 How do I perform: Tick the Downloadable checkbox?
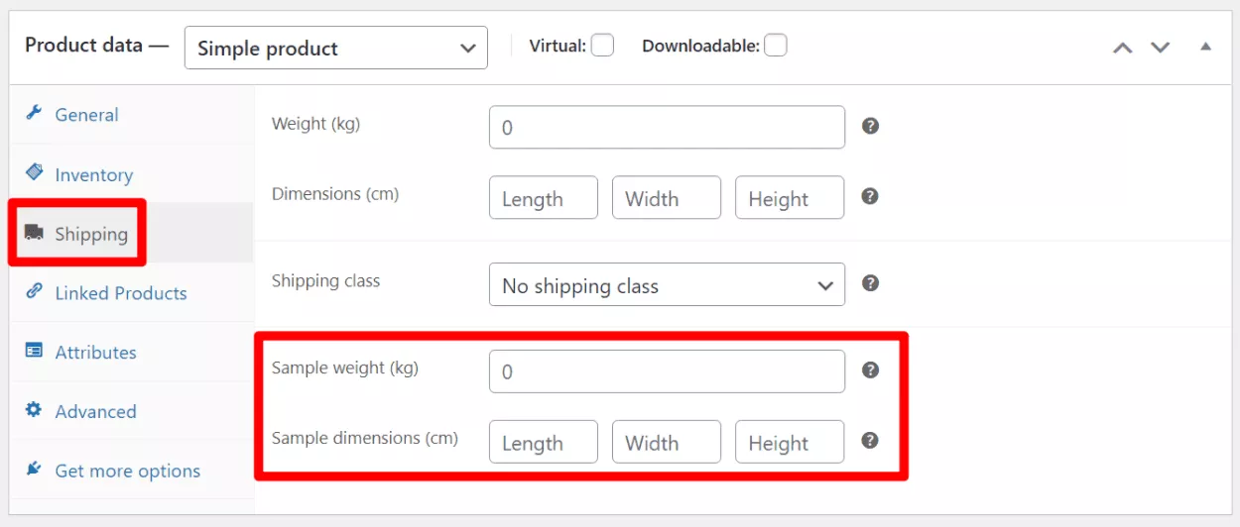pyautogui.click(x=776, y=46)
